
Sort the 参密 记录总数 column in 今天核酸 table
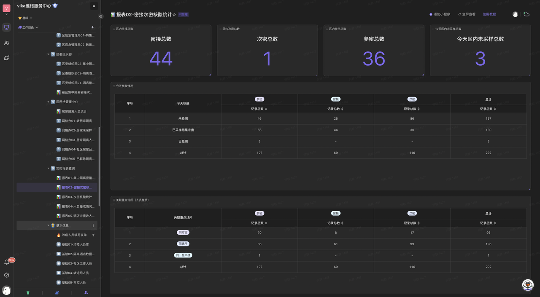266,109
